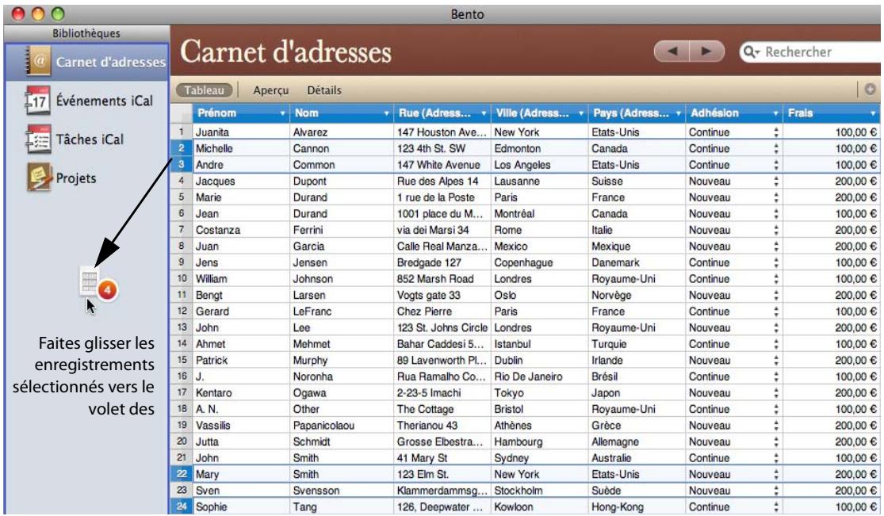Viewport: 884px width, 516px height.
Task: Go to next record with right arrow
Action: tap(706, 52)
